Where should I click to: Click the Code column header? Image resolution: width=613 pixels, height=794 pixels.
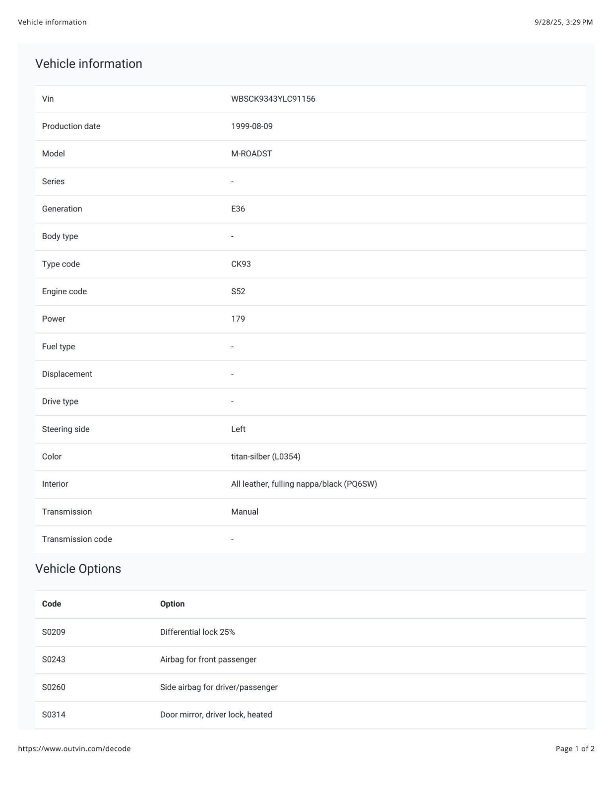52,604
